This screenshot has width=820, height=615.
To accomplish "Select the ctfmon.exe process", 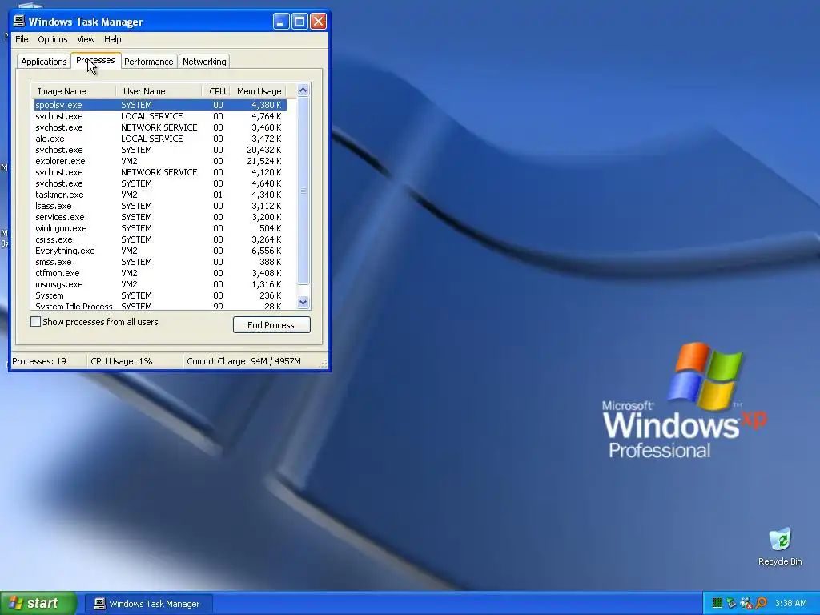I will (160, 273).
